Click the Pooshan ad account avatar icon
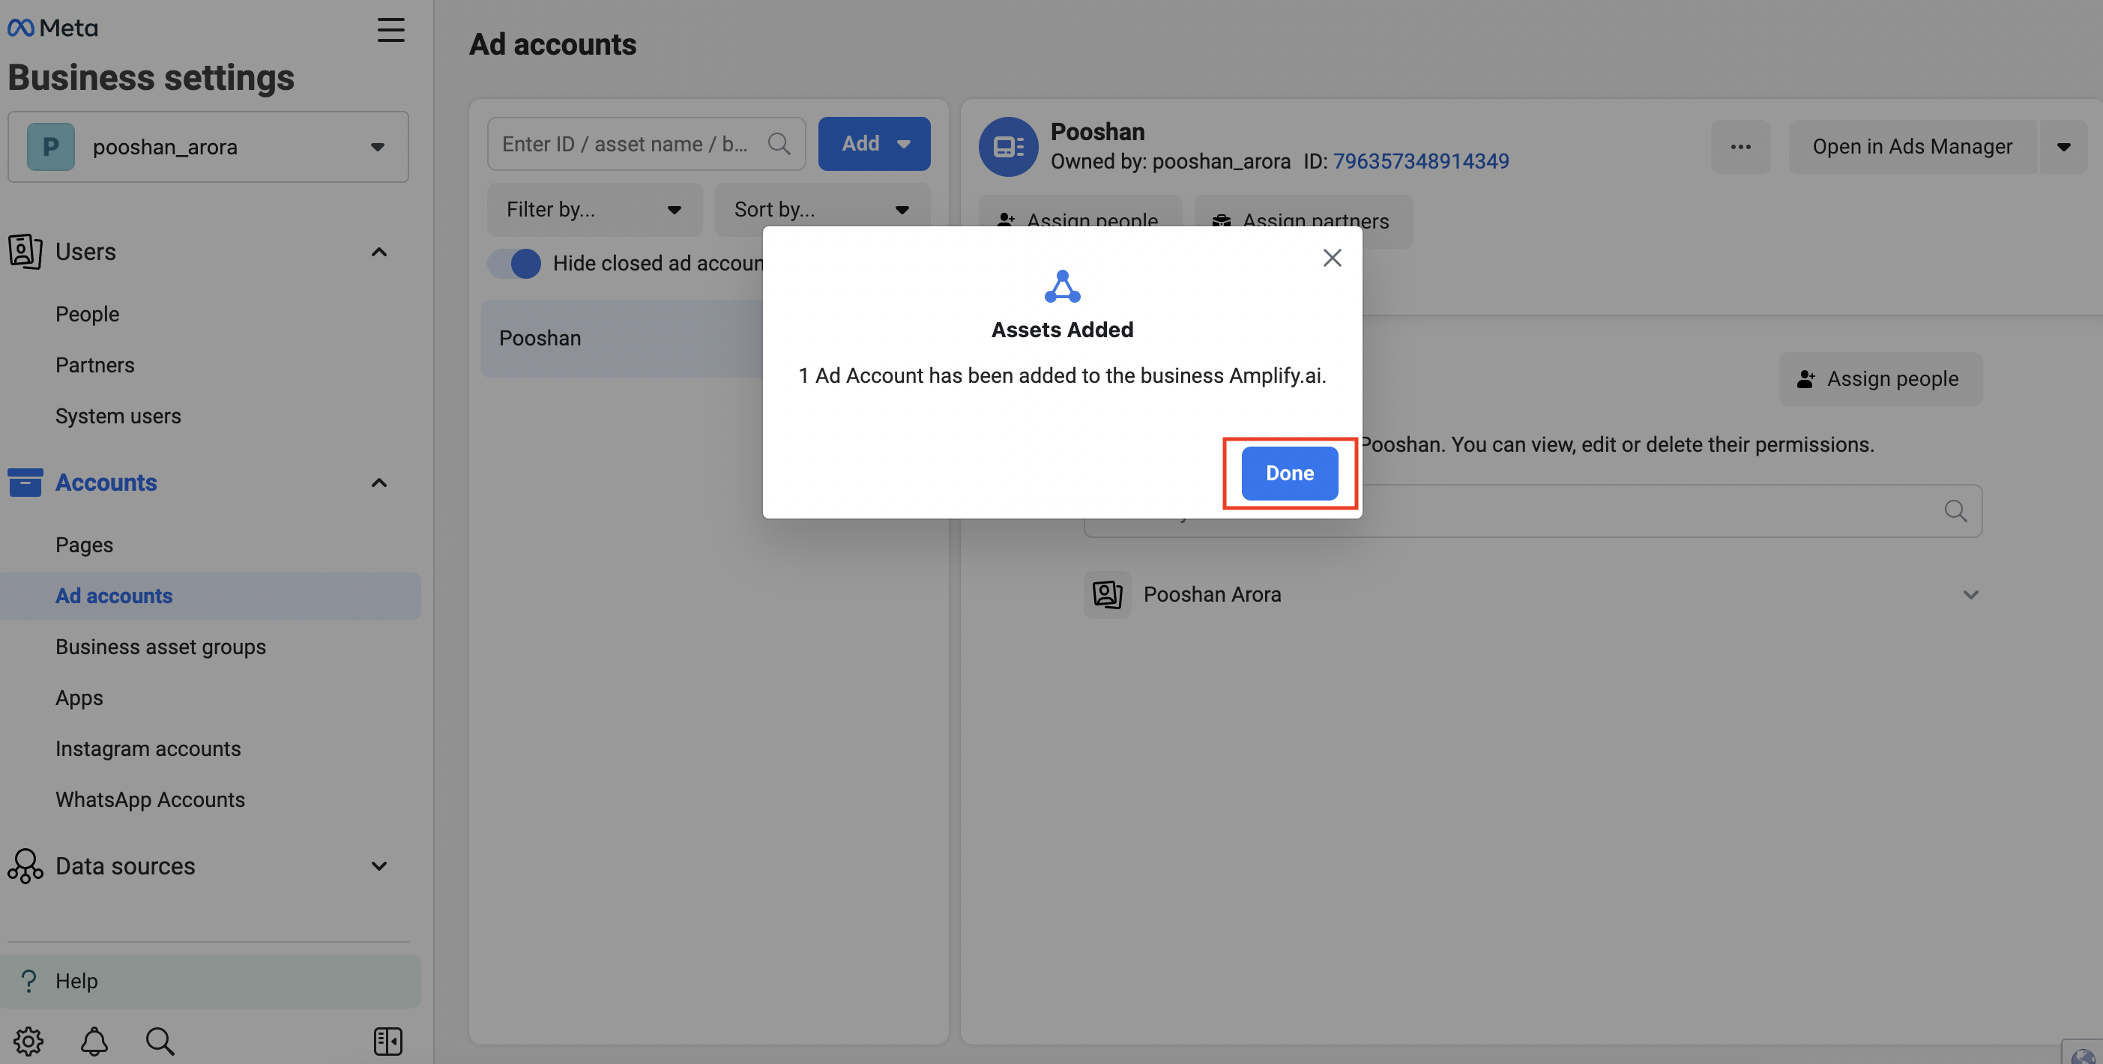Screen dimensions: 2103x1064 (1008, 146)
